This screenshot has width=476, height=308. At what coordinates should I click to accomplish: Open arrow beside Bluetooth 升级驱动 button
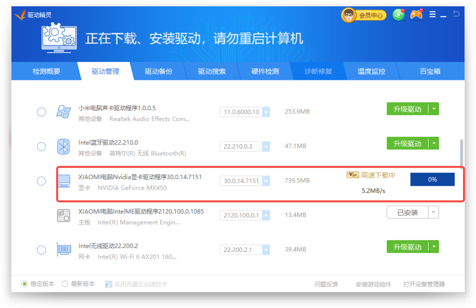point(434,143)
